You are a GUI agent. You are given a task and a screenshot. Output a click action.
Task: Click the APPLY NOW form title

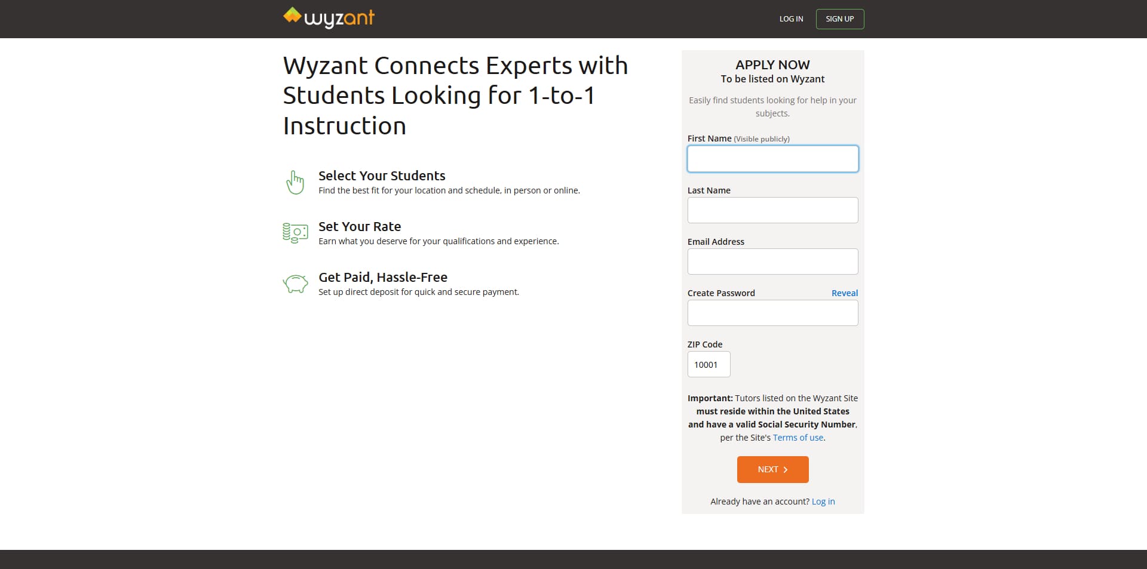pyautogui.click(x=773, y=64)
